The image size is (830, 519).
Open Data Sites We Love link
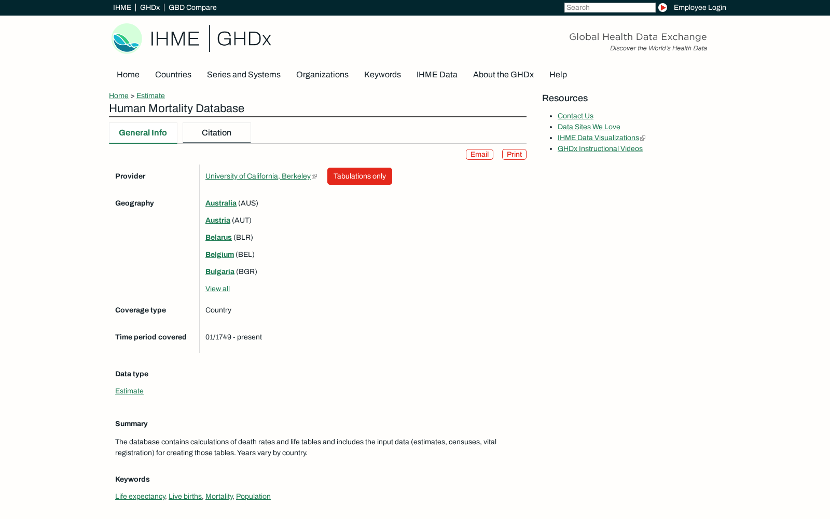pos(589,127)
